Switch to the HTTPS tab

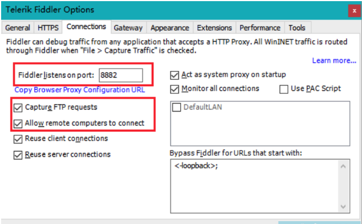tap(48, 28)
